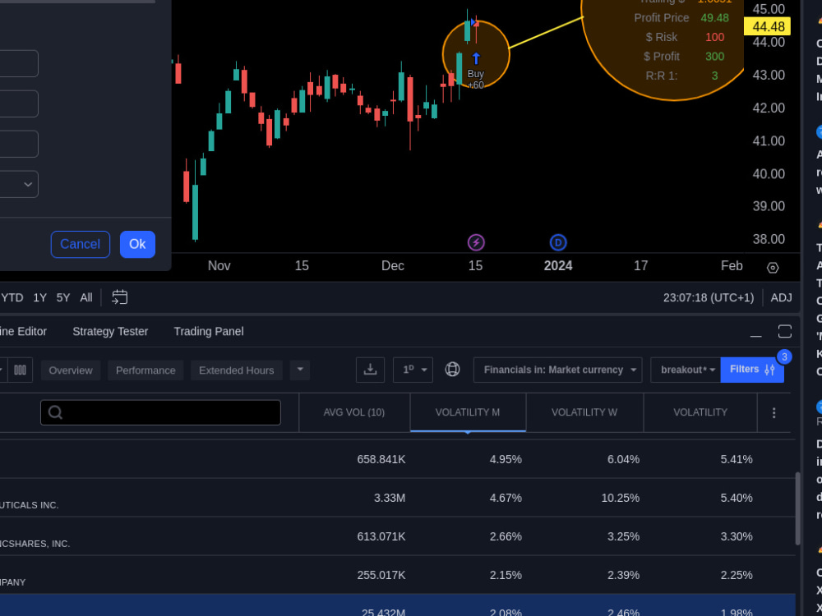
Task: Click the 2.66% monthly volatility cell
Action: [506, 537]
